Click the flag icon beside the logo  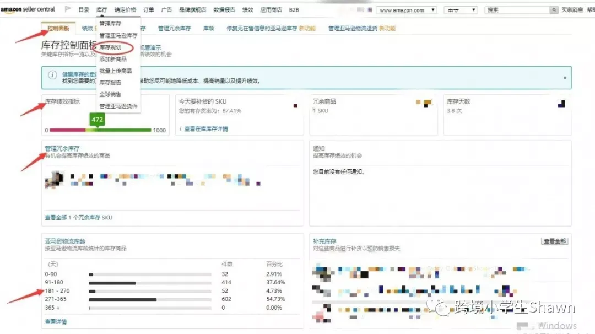click(68, 9)
